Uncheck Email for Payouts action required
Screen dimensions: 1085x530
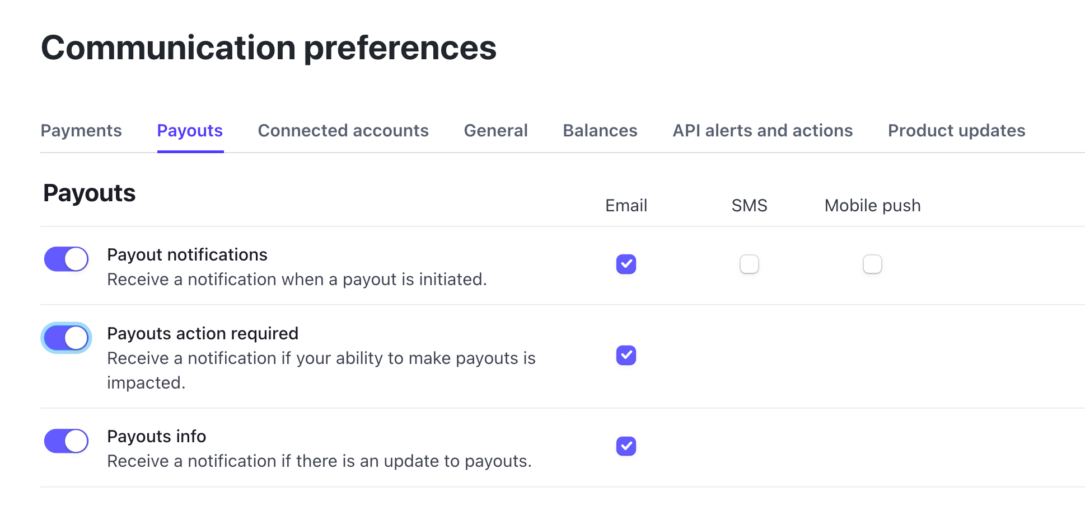(626, 355)
